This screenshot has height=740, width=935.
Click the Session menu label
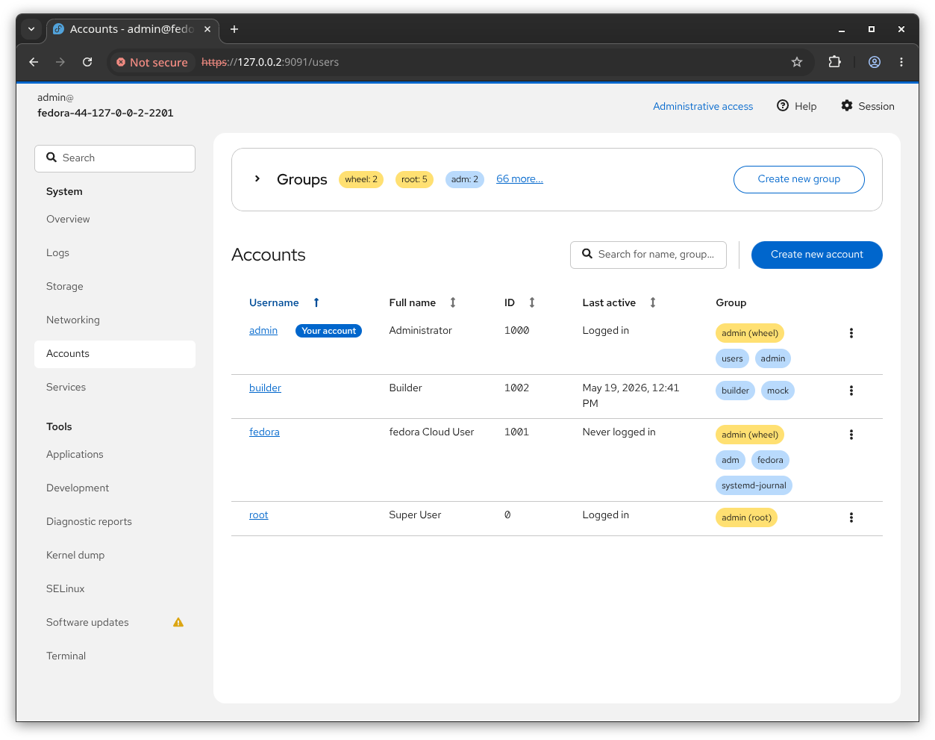click(876, 106)
